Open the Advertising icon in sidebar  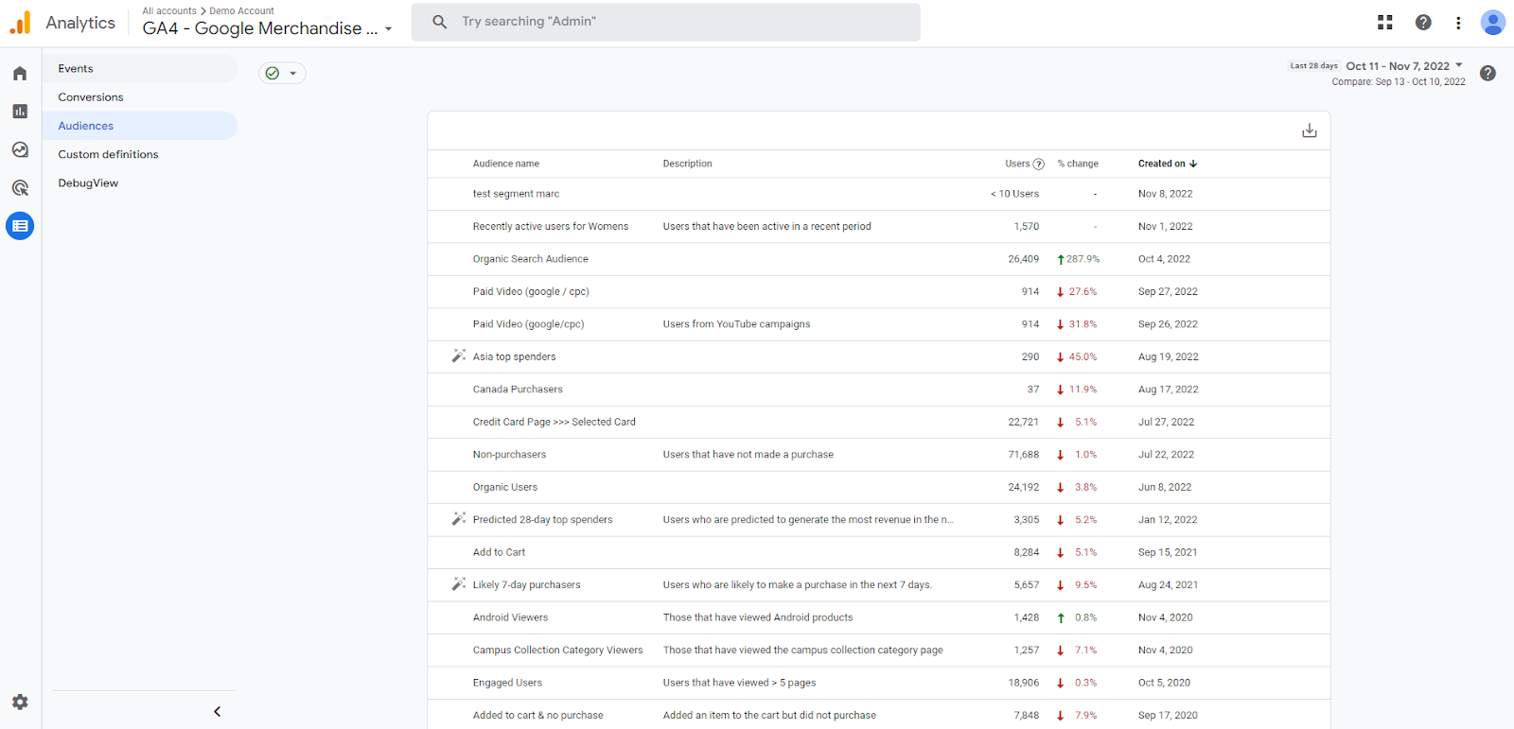pos(20,188)
